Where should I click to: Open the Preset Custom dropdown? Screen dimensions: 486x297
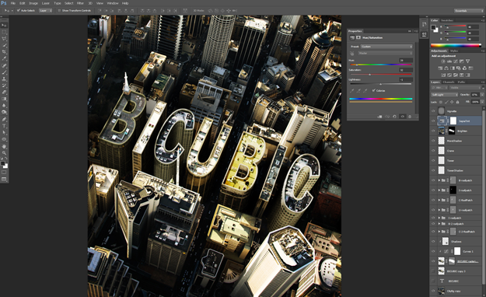coord(386,47)
